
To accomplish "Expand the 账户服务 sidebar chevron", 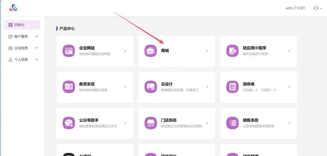I will coord(37,37).
